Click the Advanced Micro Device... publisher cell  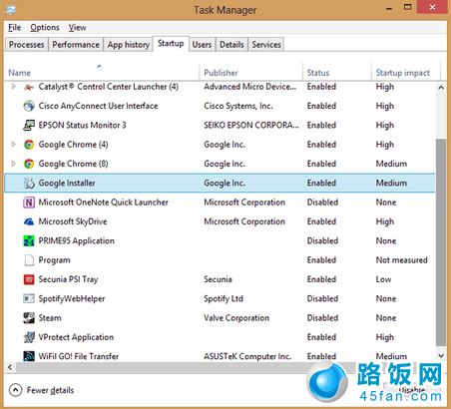coord(250,87)
